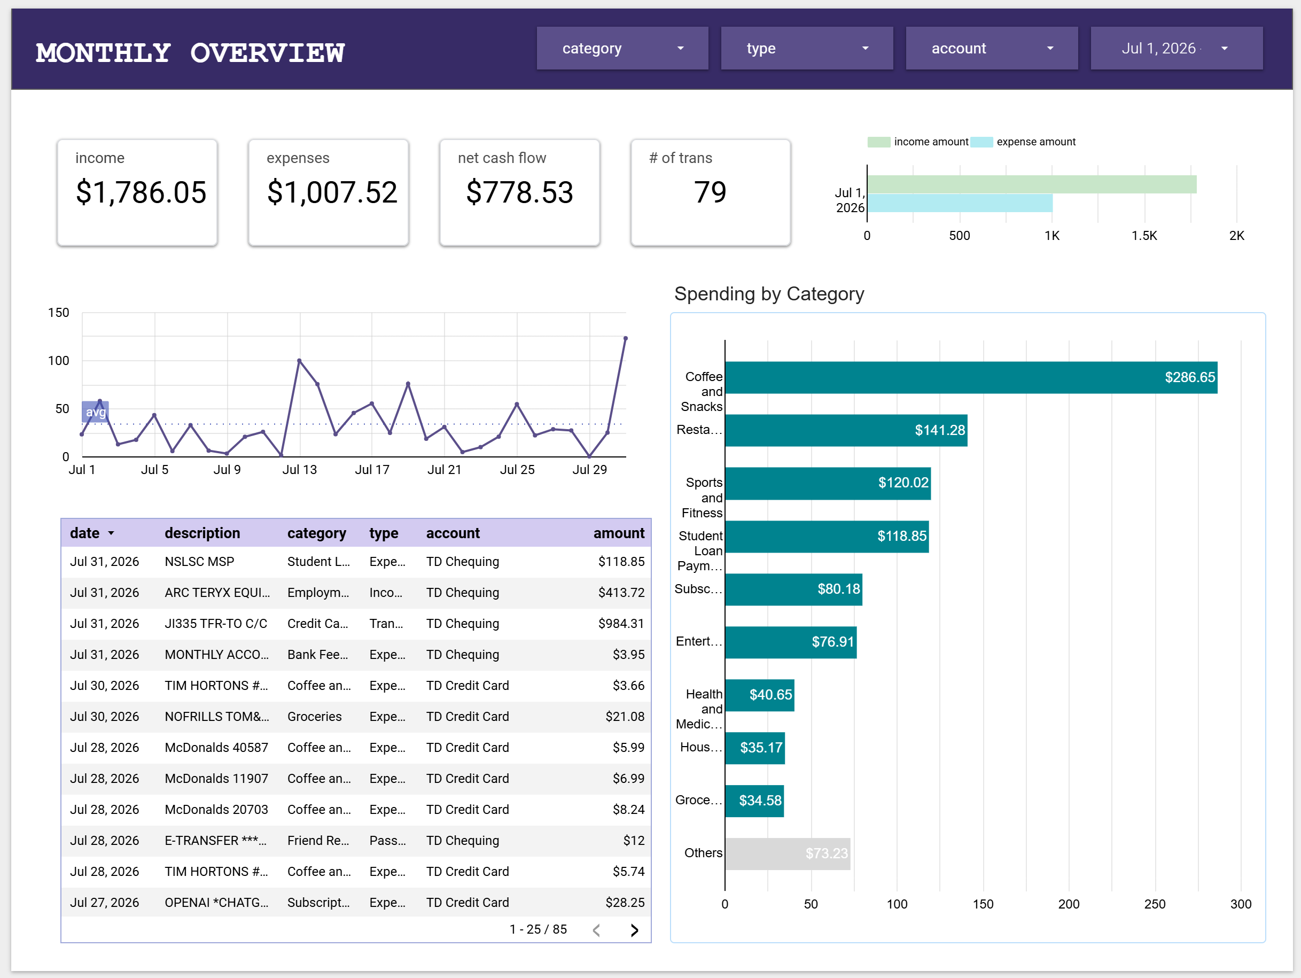Sort table by amount column header

619,533
